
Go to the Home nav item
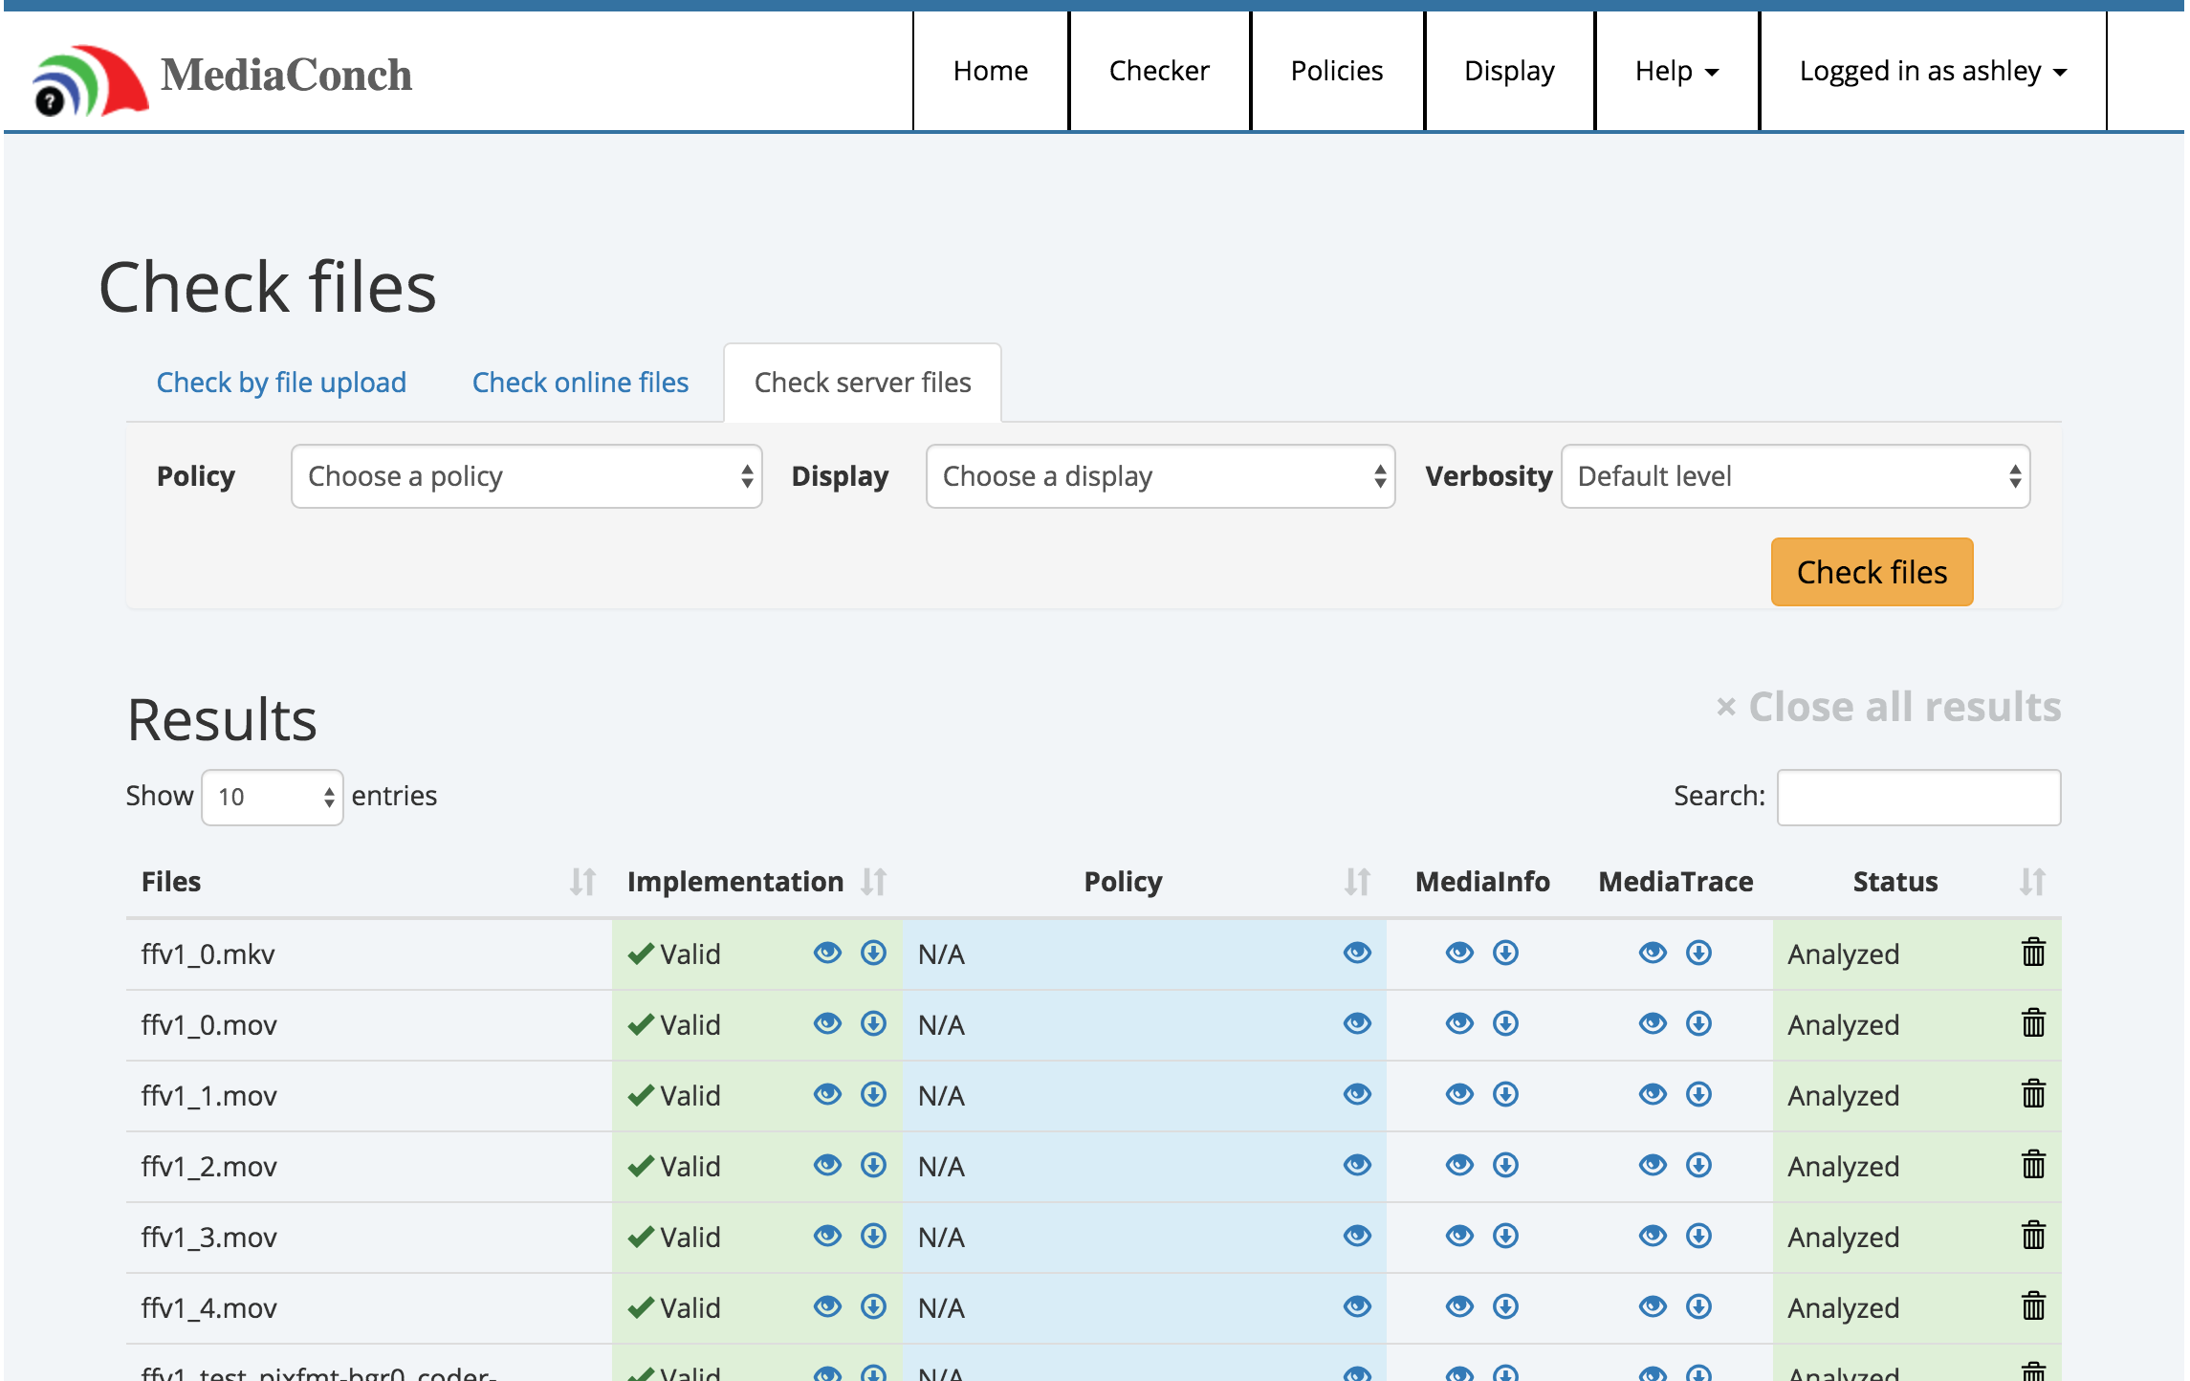[x=991, y=71]
